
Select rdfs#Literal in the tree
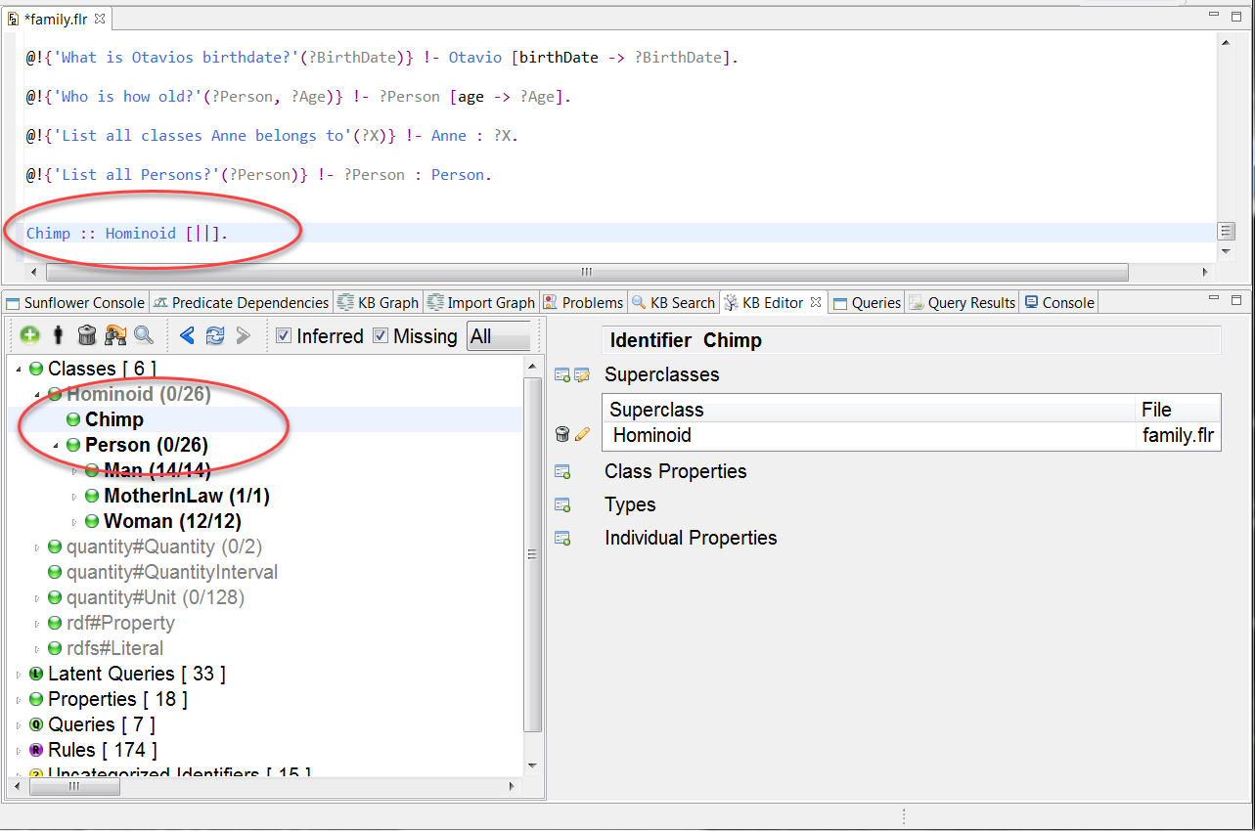tap(114, 648)
